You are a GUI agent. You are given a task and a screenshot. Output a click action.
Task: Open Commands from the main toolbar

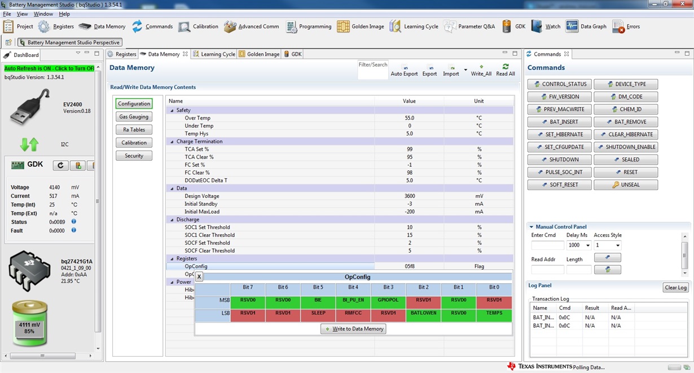click(x=152, y=27)
